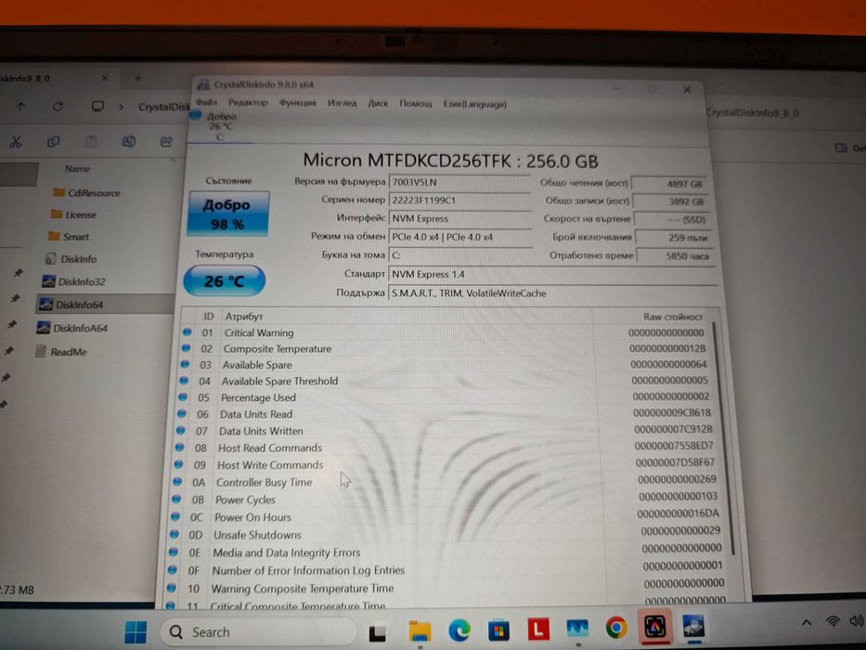Screen dimensions: 866x650
Task: Click the serial number field 22223F1199C1
Action: pyautogui.click(x=459, y=200)
